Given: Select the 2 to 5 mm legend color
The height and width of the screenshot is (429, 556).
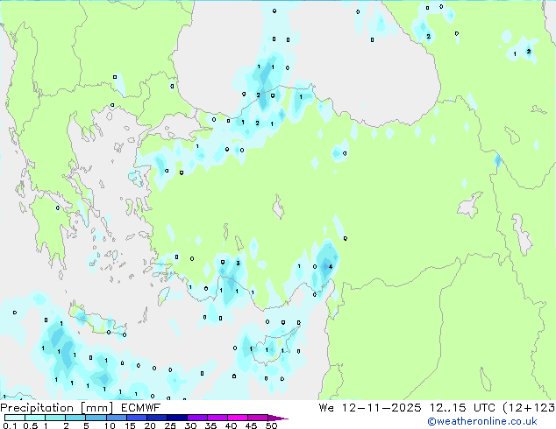Looking at the screenshot, I should [75, 418].
